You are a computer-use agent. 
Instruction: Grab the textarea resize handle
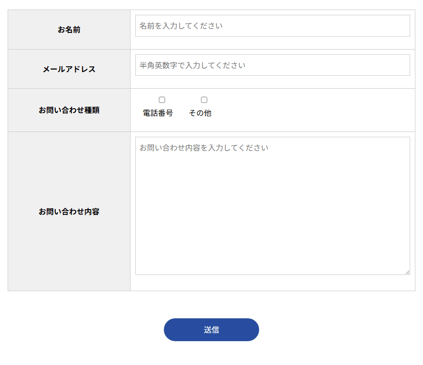pos(407,273)
